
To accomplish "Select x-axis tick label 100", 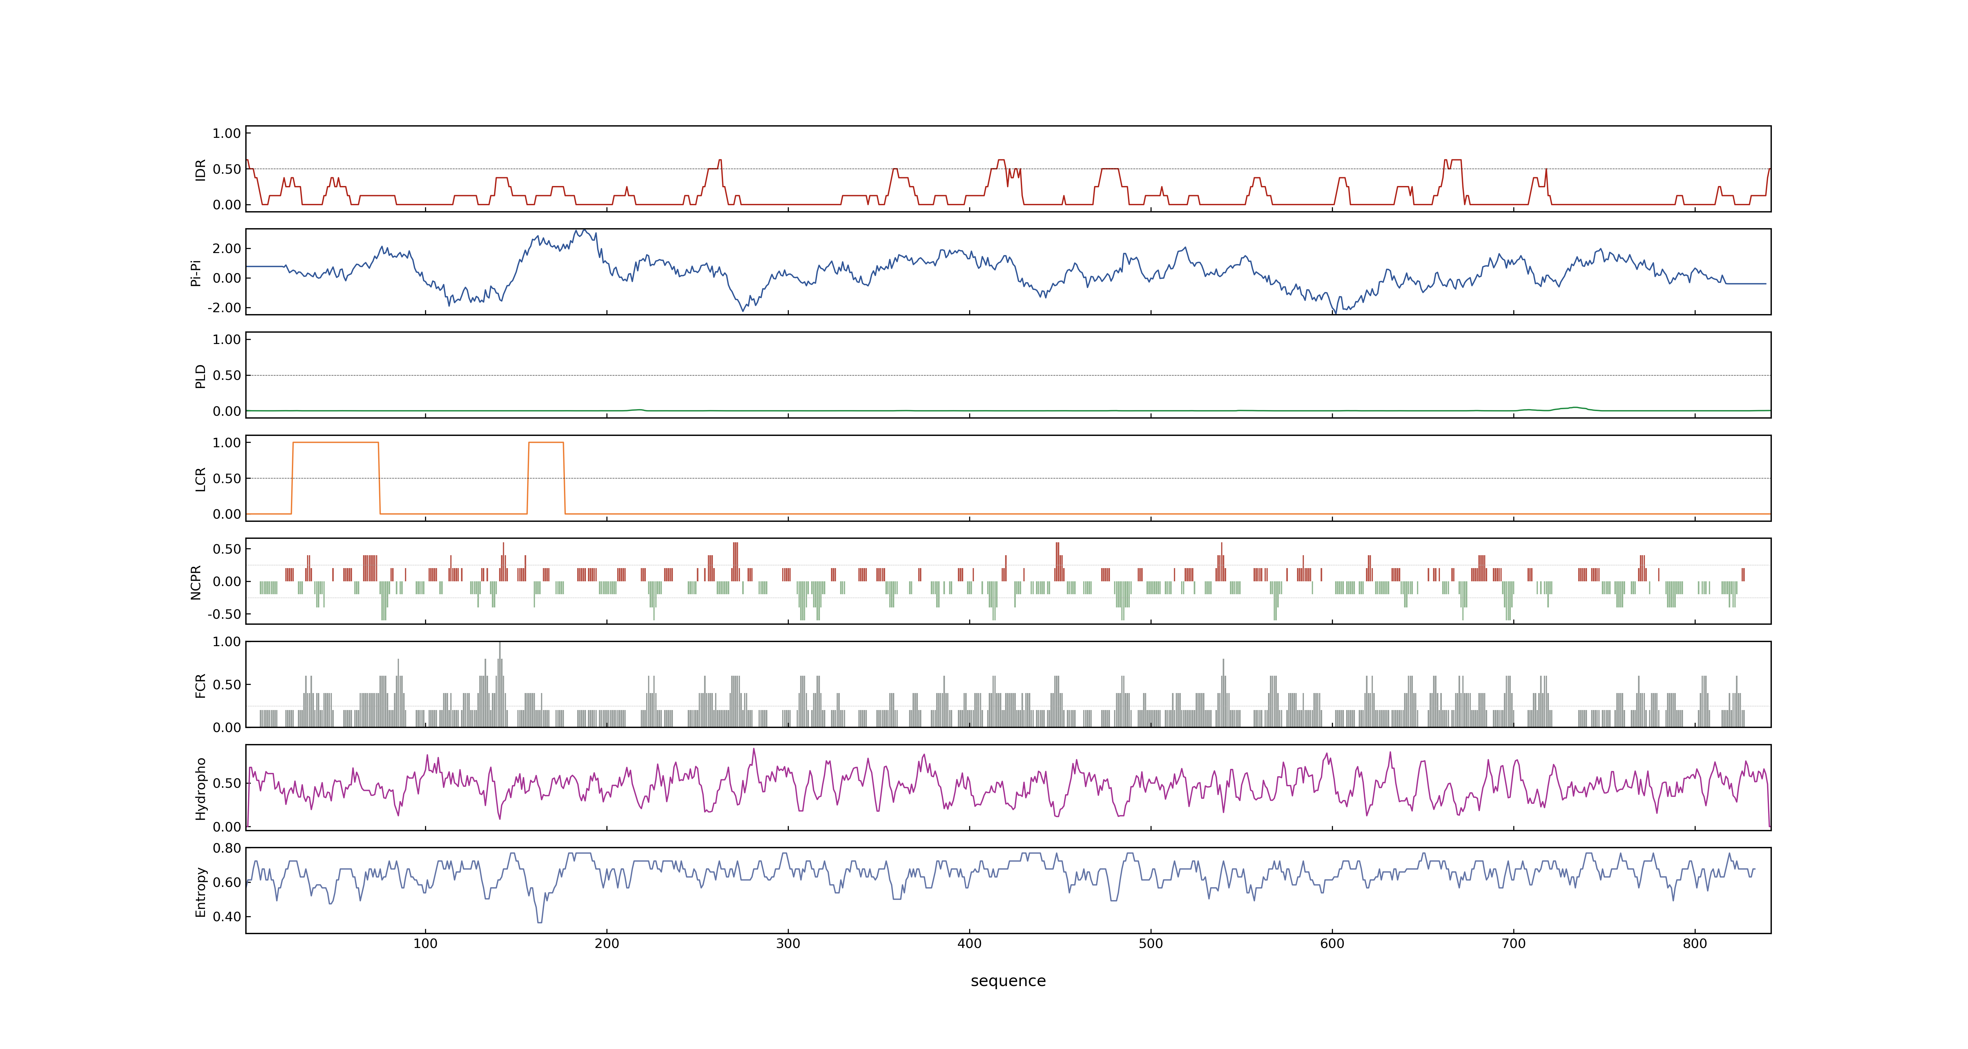I will tap(425, 944).
